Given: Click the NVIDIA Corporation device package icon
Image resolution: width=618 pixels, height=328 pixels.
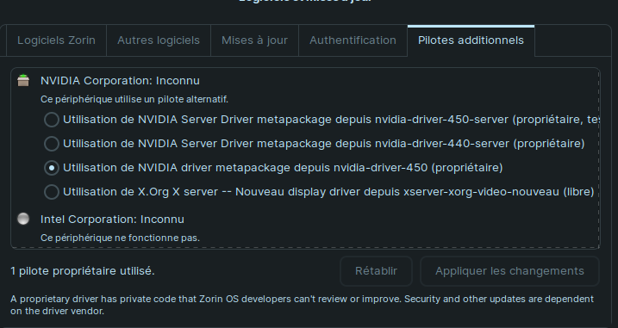Looking at the screenshot, I should tap(23, 80).
